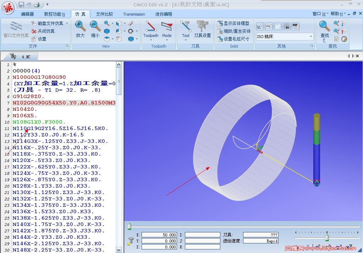This screenshot has width=363, height=253.
Task: Open the ISO 铣床 machine type dropdown
Action: (311, 36)
